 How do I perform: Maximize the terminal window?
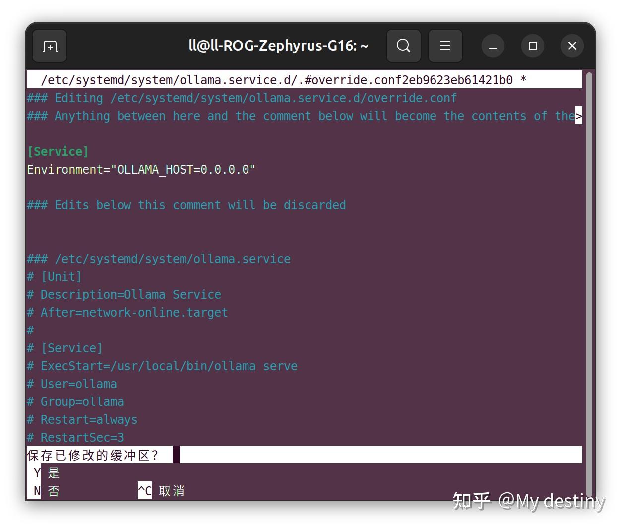532,46
